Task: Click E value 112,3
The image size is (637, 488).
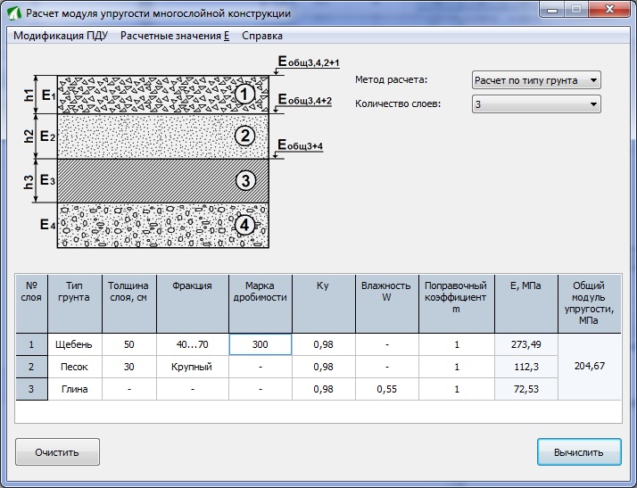Action: coord(526,367)
